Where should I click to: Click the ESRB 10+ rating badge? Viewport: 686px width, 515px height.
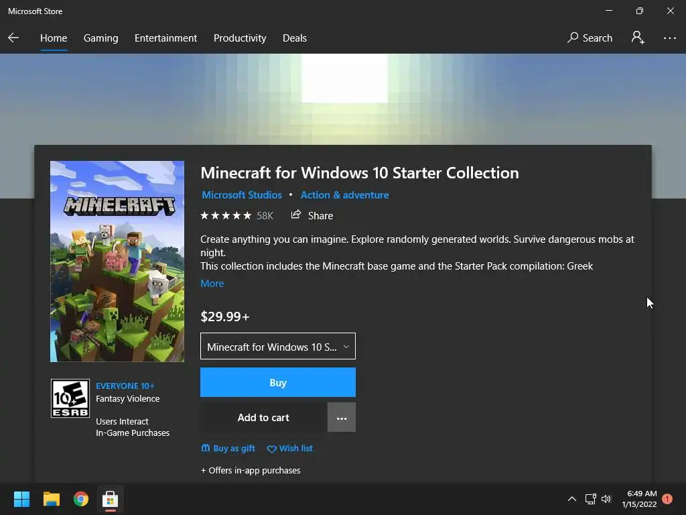(x=70, y=398)
